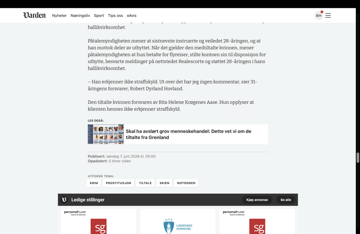360x234 pixels.
Task: Open the Lindesnes Kommune job logo
Action: tap(178, 226)
